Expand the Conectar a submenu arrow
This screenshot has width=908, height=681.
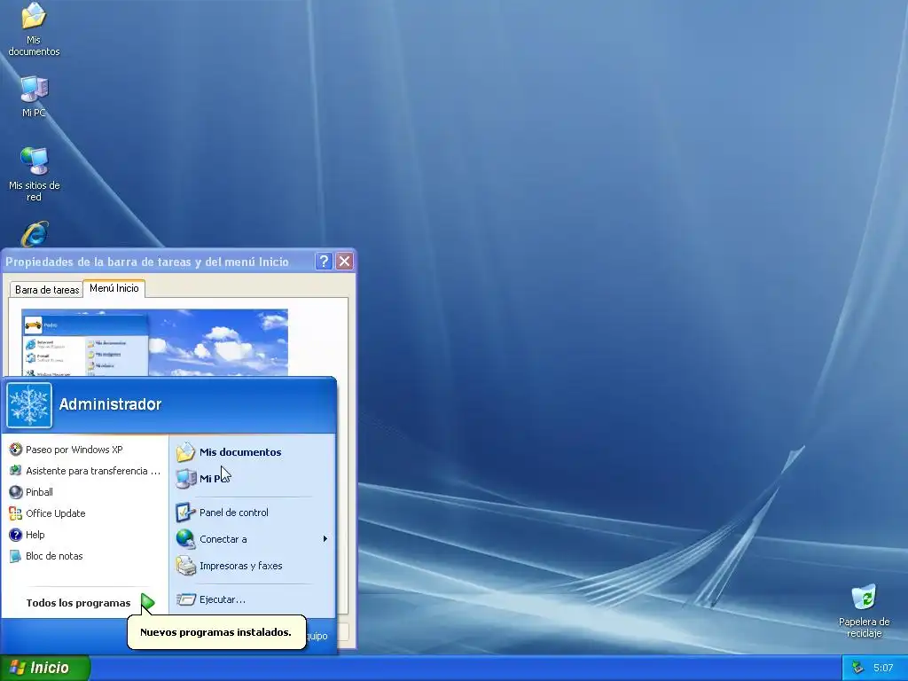[x=325, y=539]
